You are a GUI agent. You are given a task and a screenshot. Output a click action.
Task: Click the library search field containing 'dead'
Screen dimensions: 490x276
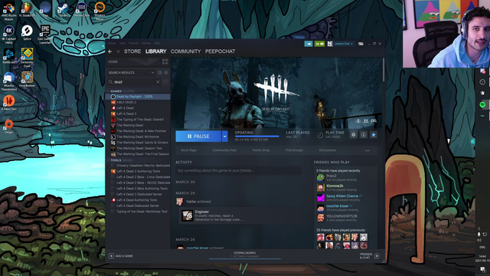pos(135,82)
